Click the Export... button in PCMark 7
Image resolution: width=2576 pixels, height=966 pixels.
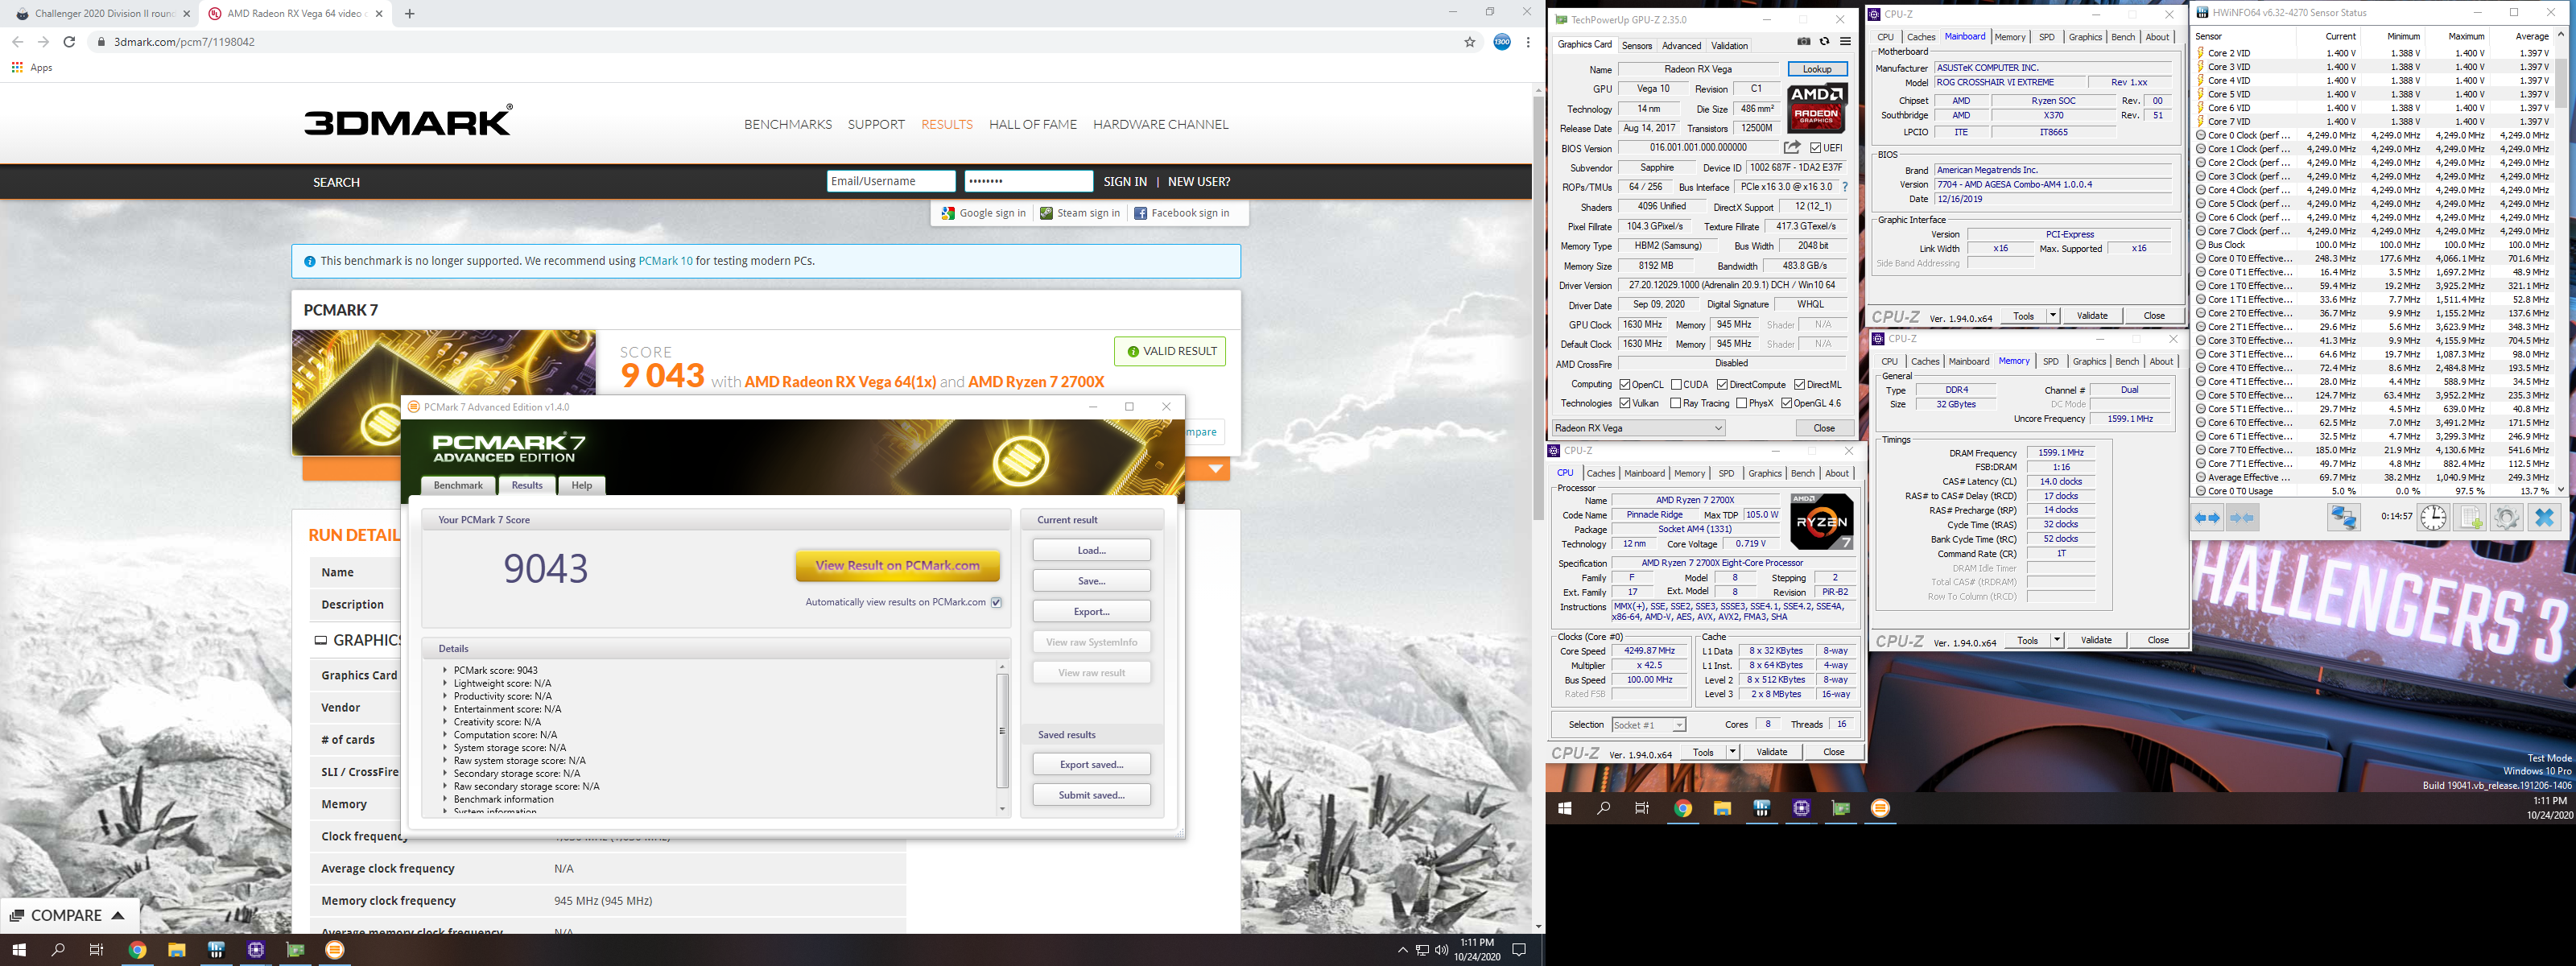click(x=1091, y=611)
